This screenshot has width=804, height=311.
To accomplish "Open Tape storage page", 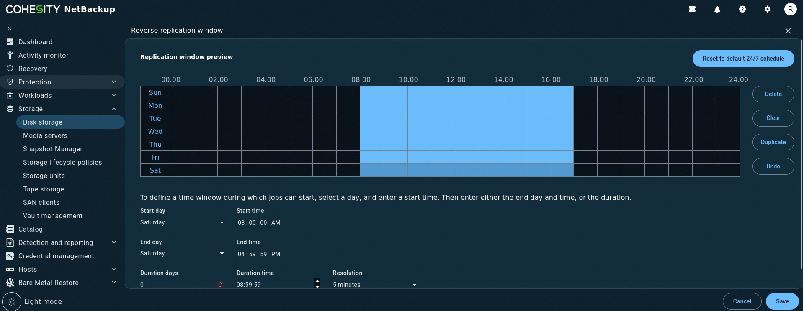I will [44, 189].
